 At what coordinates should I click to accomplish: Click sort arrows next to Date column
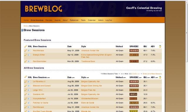point(73,78)
